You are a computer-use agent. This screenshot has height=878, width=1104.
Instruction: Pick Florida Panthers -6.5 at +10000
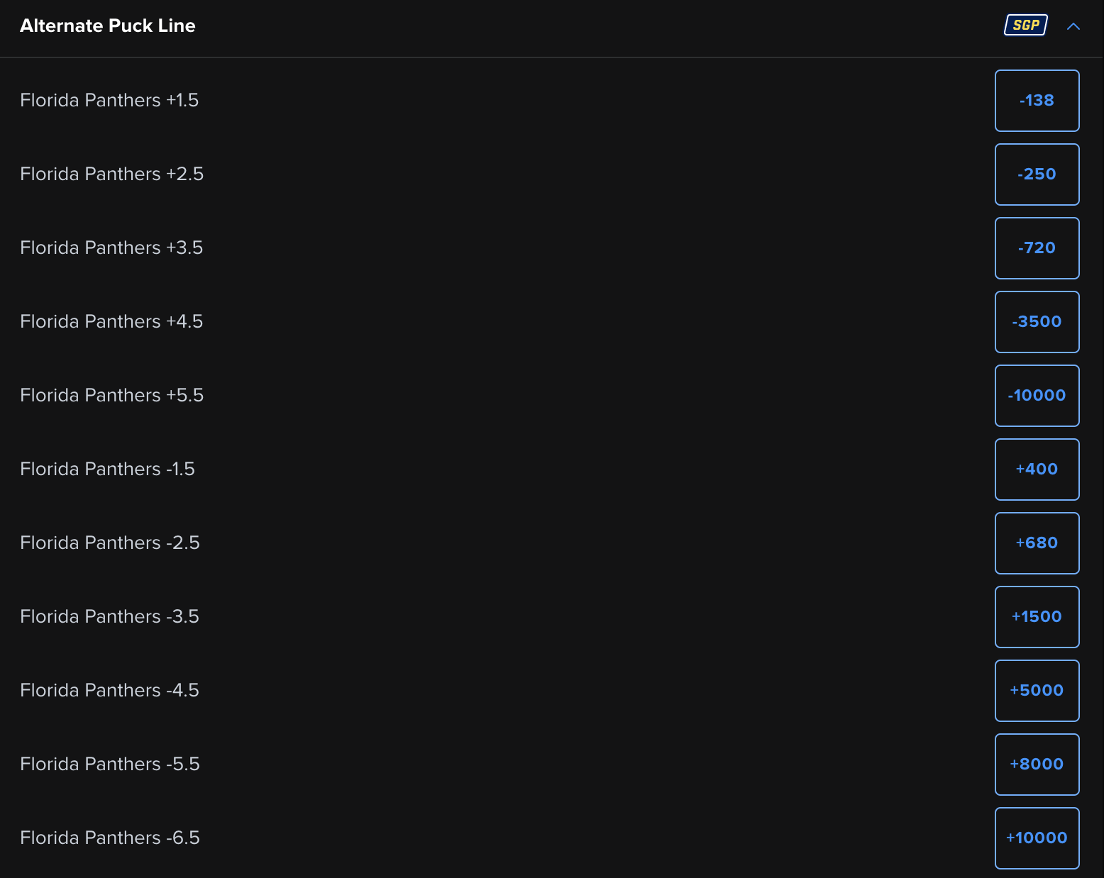(x=1037, y=838)
